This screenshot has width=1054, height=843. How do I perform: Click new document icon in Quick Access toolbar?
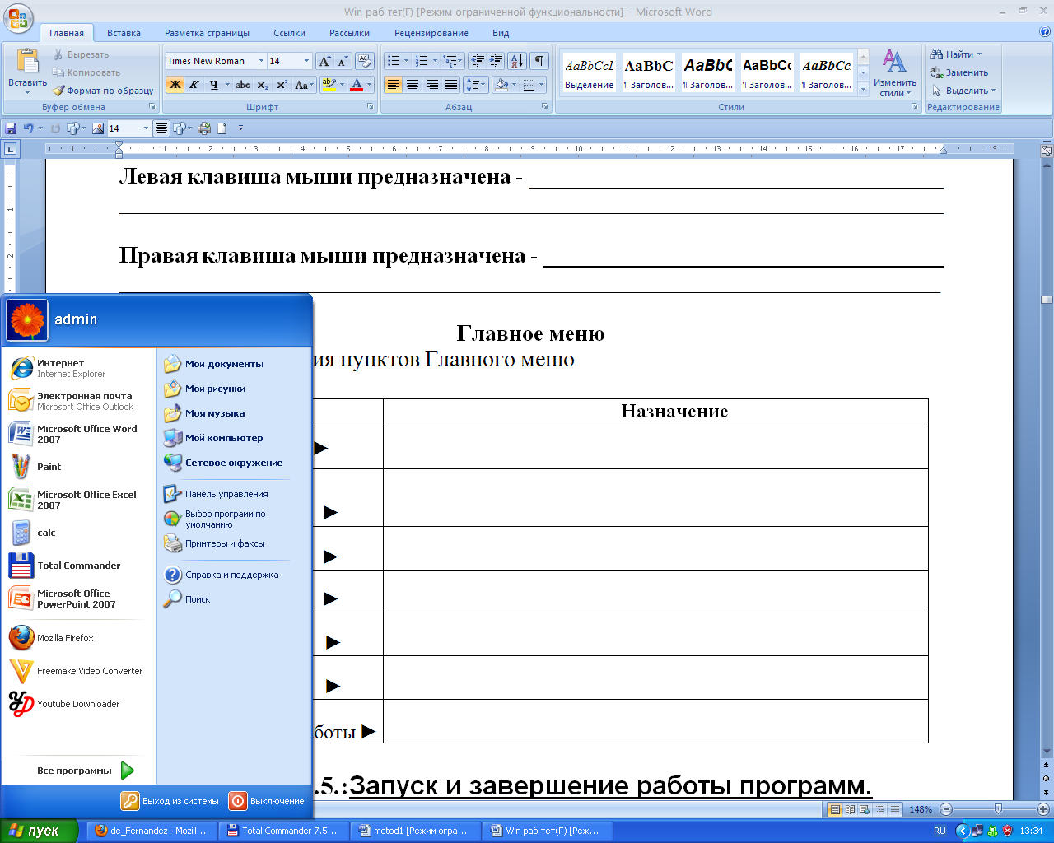click(222, 128)
